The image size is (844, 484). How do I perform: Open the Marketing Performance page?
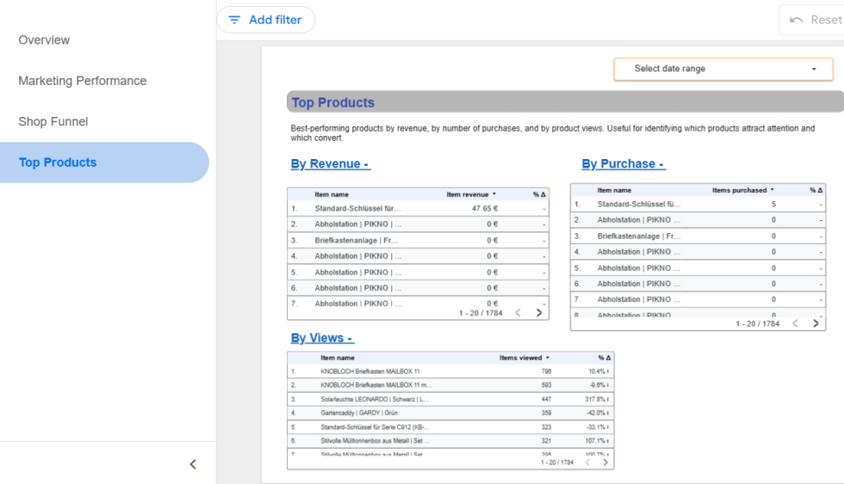(x=83, y=81)
